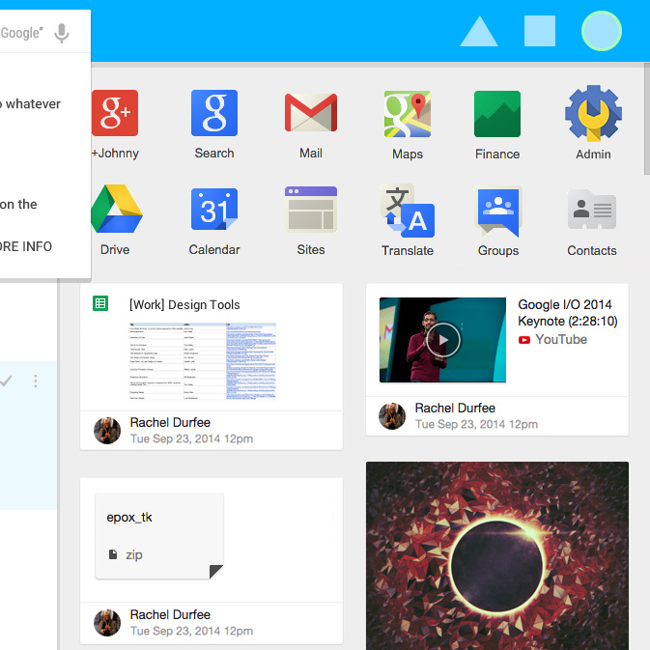Screen dimensions: 650x650
Task: Open the eclipse artwork image
Action: (497, 555)
